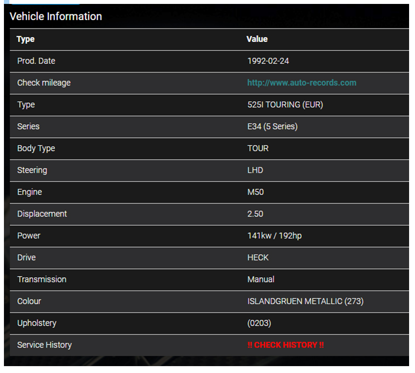The width and height of the screenshot is (415, 373).
Task: Click the Displacement row label
Action: coord(42,214)
